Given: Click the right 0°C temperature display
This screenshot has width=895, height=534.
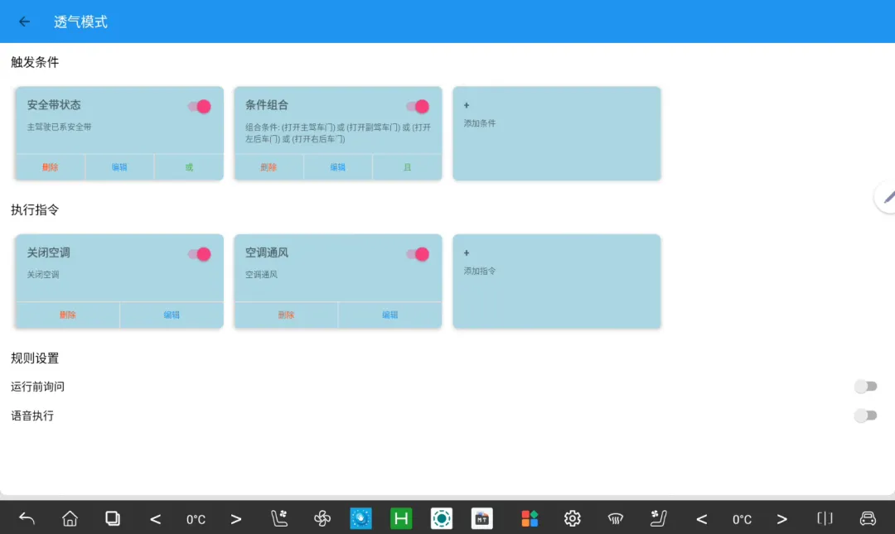Looking at the screenshot, I should coord(742,519).
